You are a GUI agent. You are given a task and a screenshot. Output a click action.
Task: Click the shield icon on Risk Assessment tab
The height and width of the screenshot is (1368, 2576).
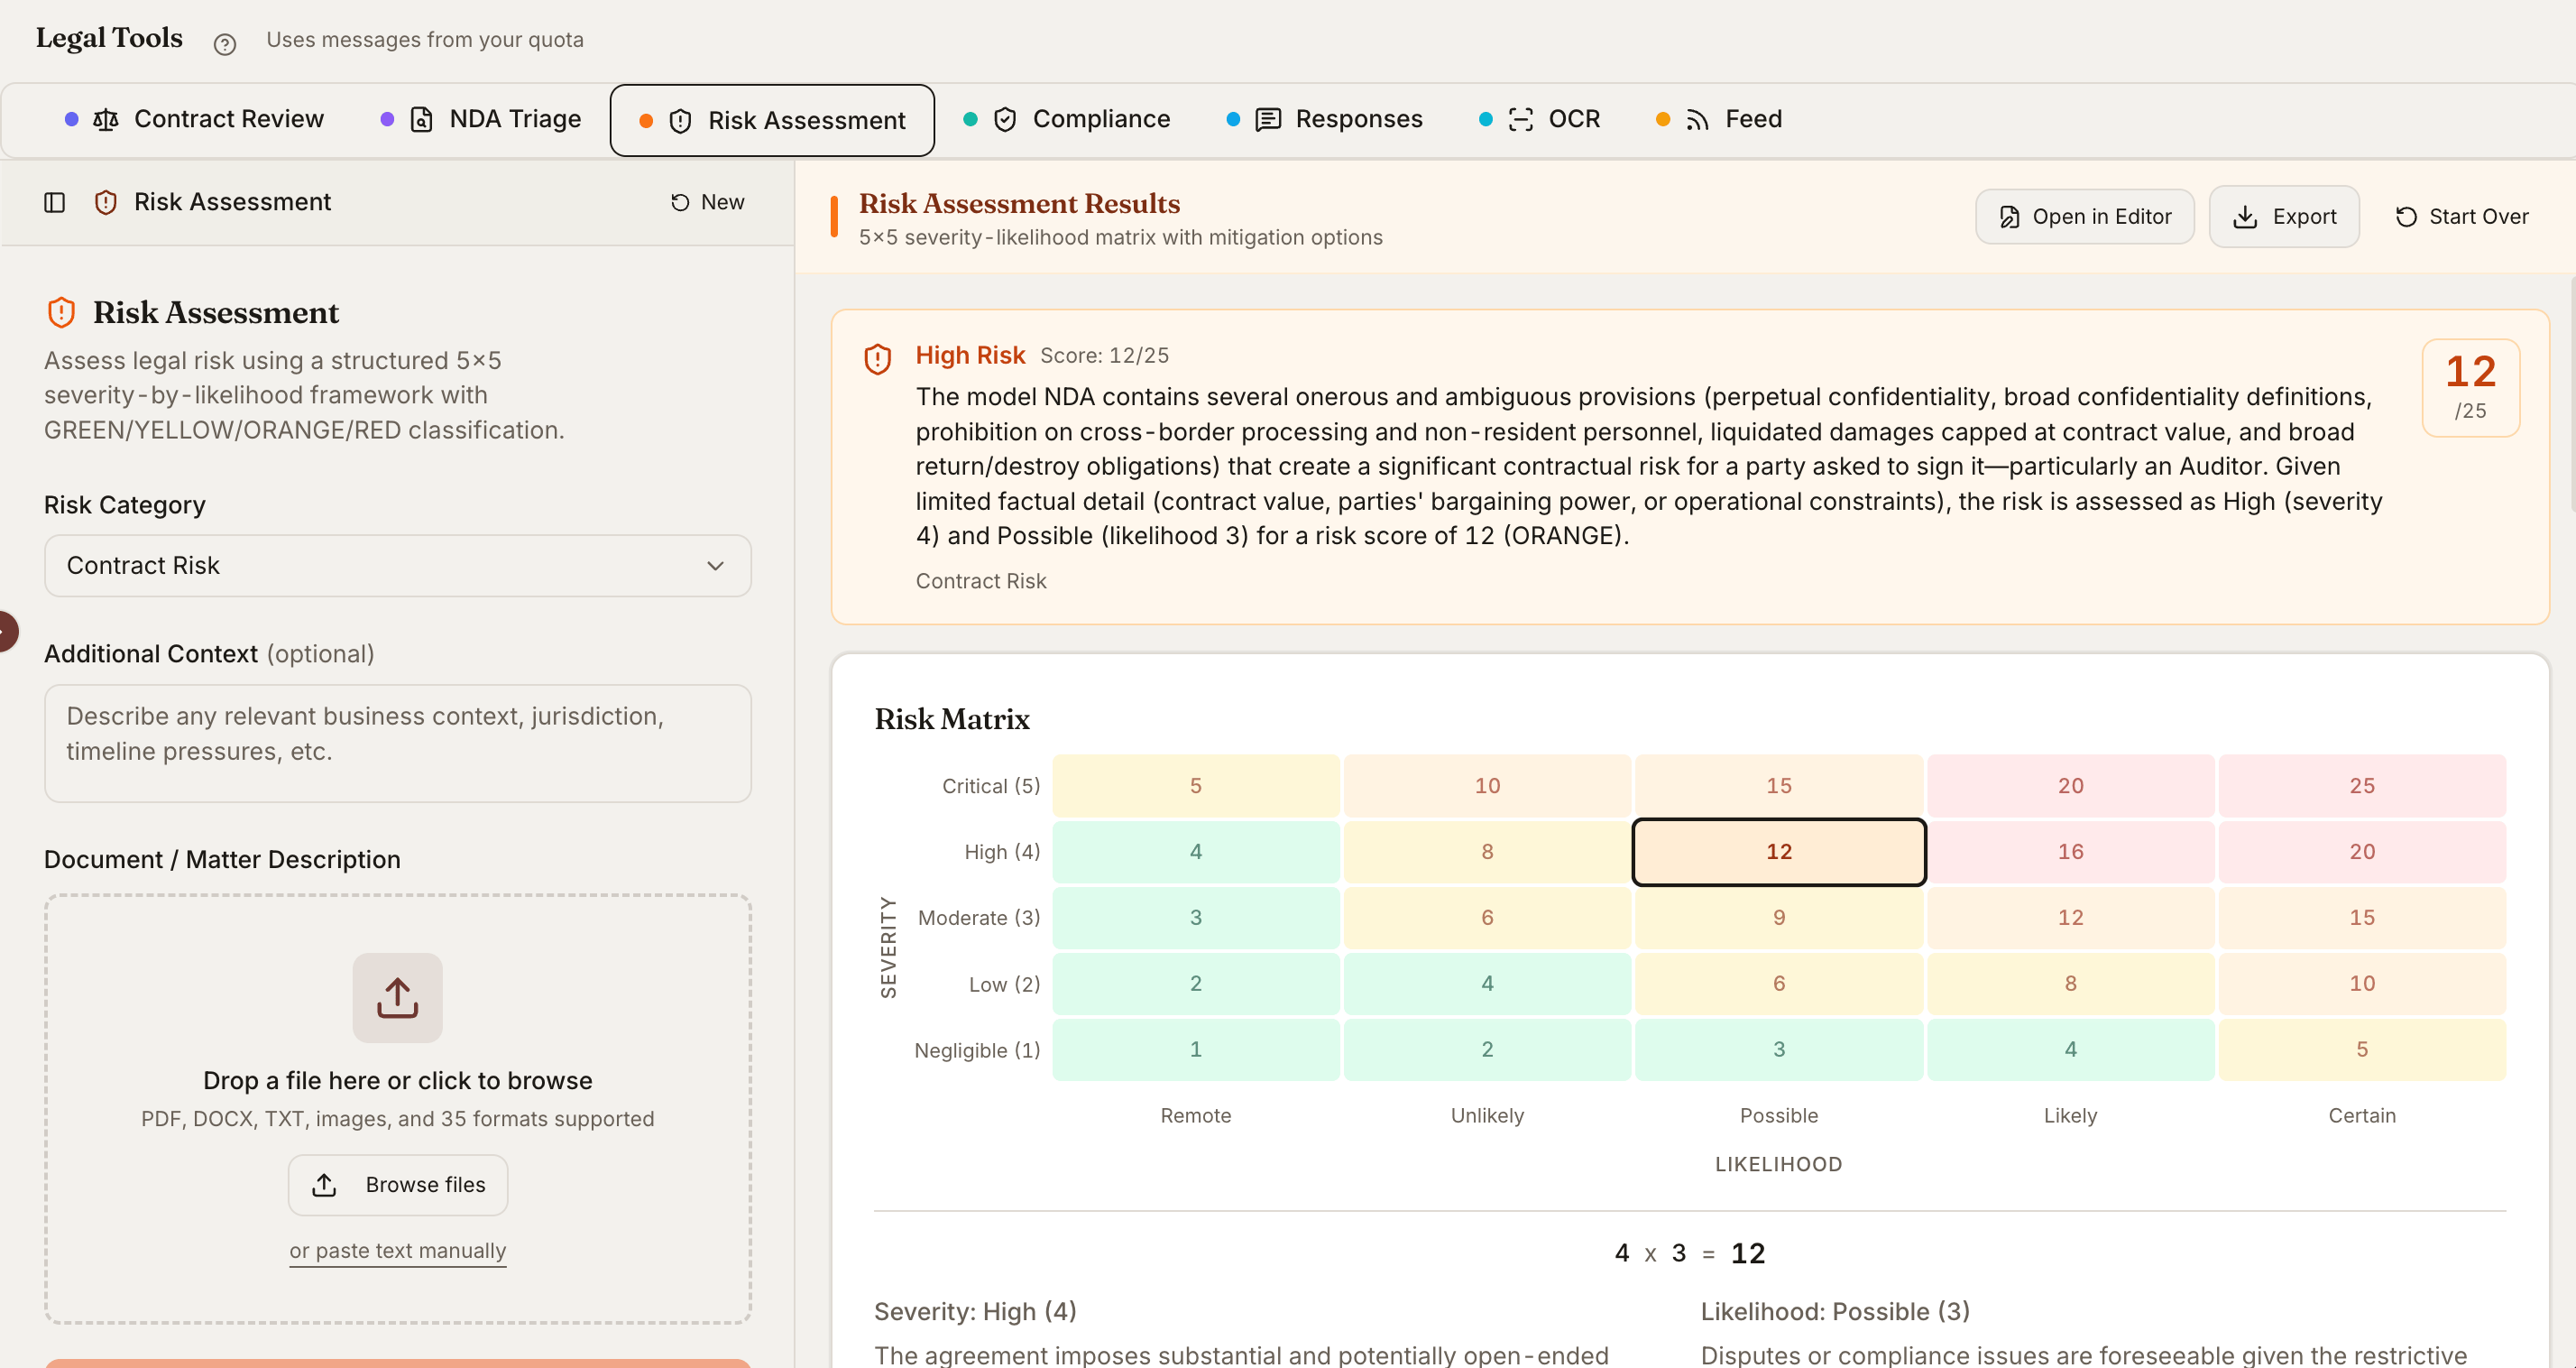tap(680, 121)
